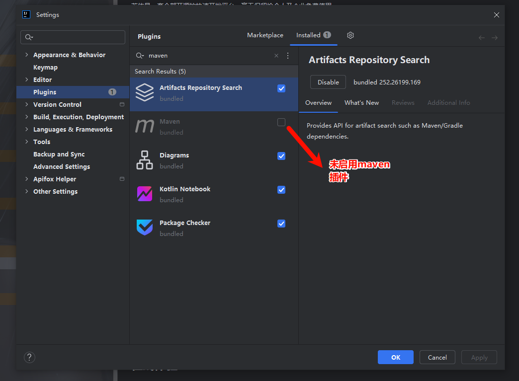Image resolution: width=519 pixels, height=381 pixels.
Task: Click the Package Checker plugin icon
Action: click(145, 228)
